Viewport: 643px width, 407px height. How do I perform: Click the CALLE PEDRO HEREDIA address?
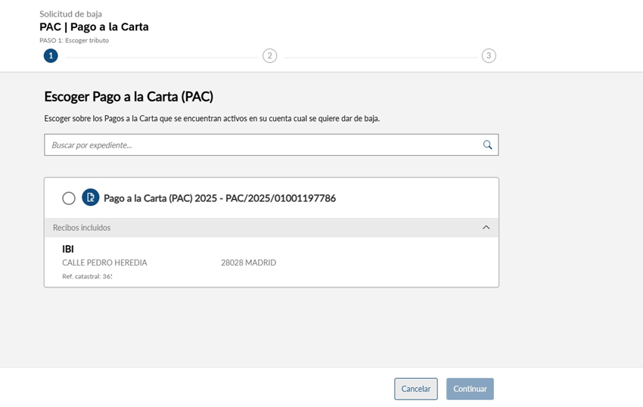coord(104,263)
